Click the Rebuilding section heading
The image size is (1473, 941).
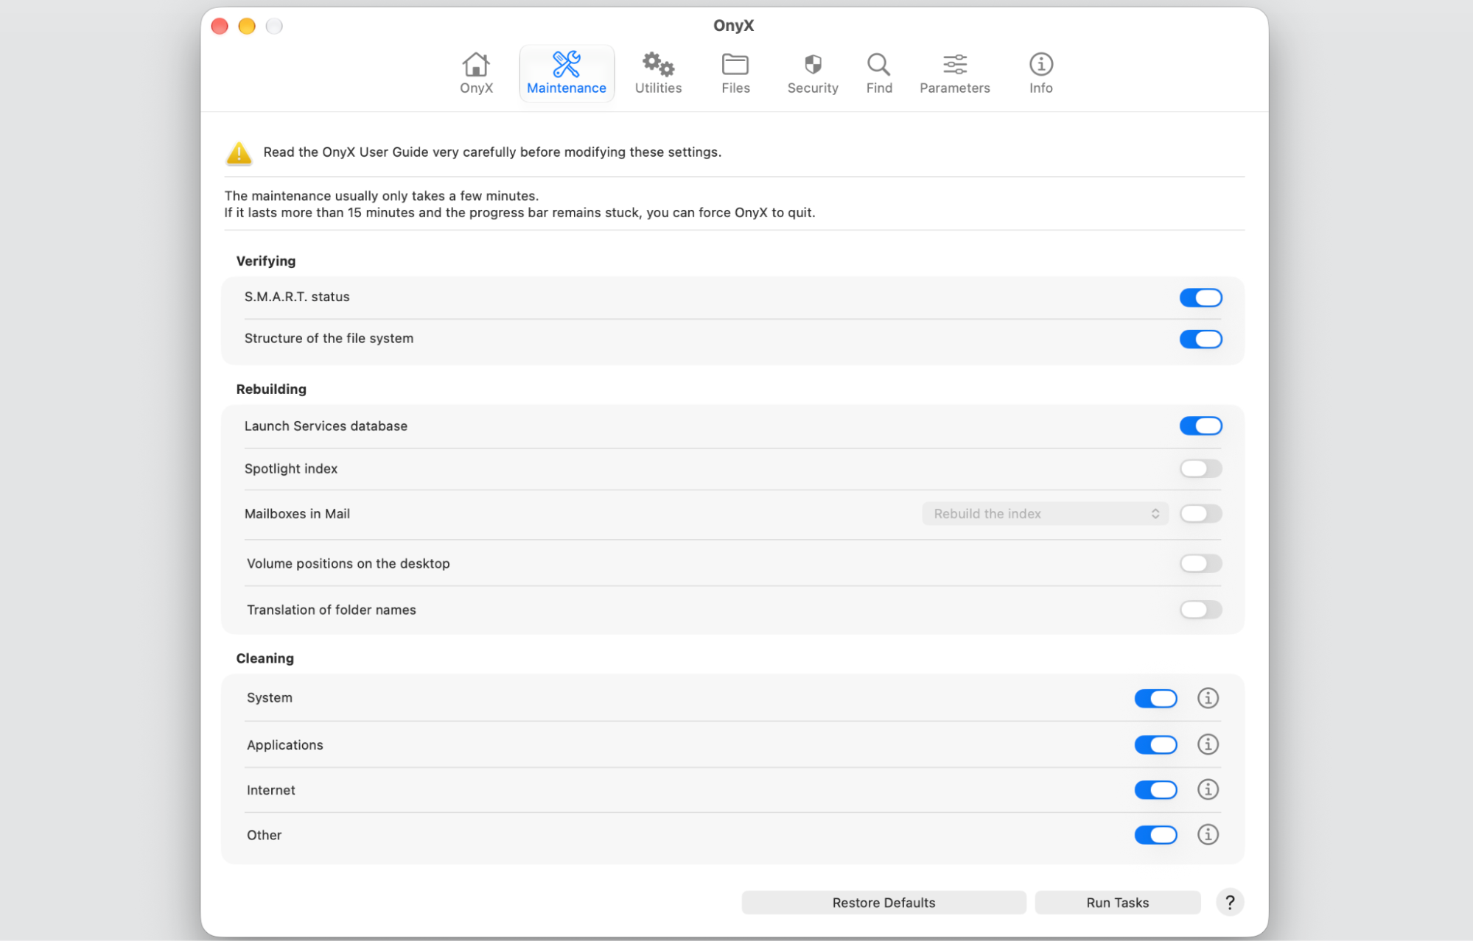click(x=270, y=389)
